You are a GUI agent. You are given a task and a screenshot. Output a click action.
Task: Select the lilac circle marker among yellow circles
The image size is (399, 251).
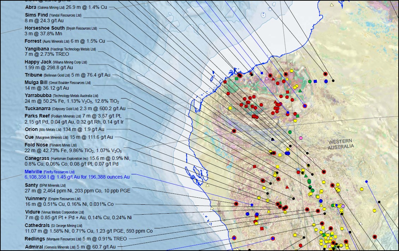343,206
